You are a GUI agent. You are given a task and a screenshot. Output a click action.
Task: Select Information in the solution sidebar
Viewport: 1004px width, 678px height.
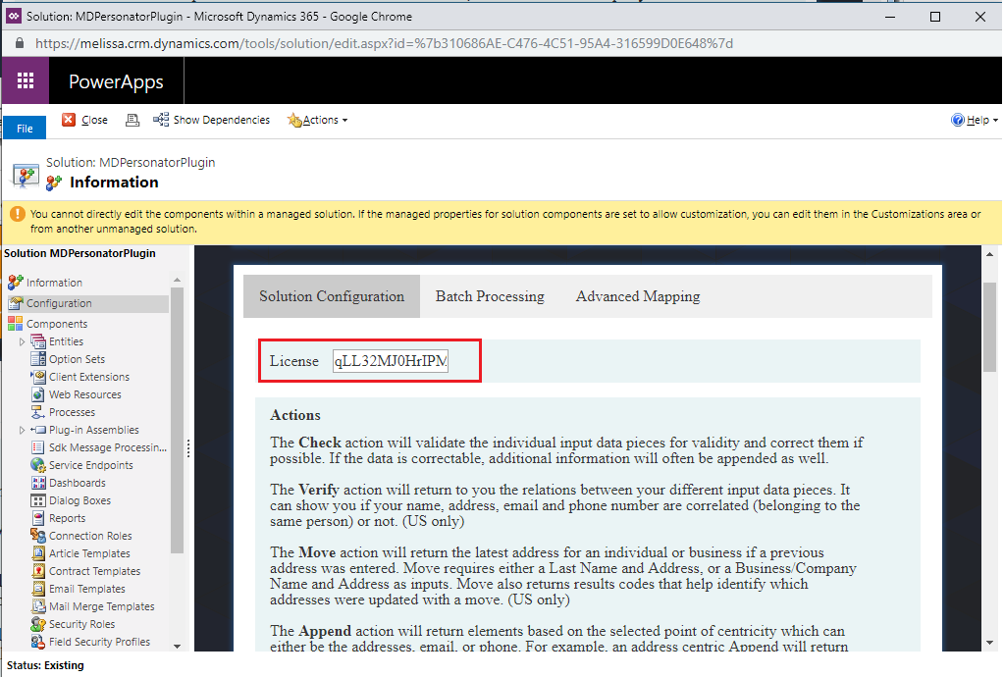53,283
